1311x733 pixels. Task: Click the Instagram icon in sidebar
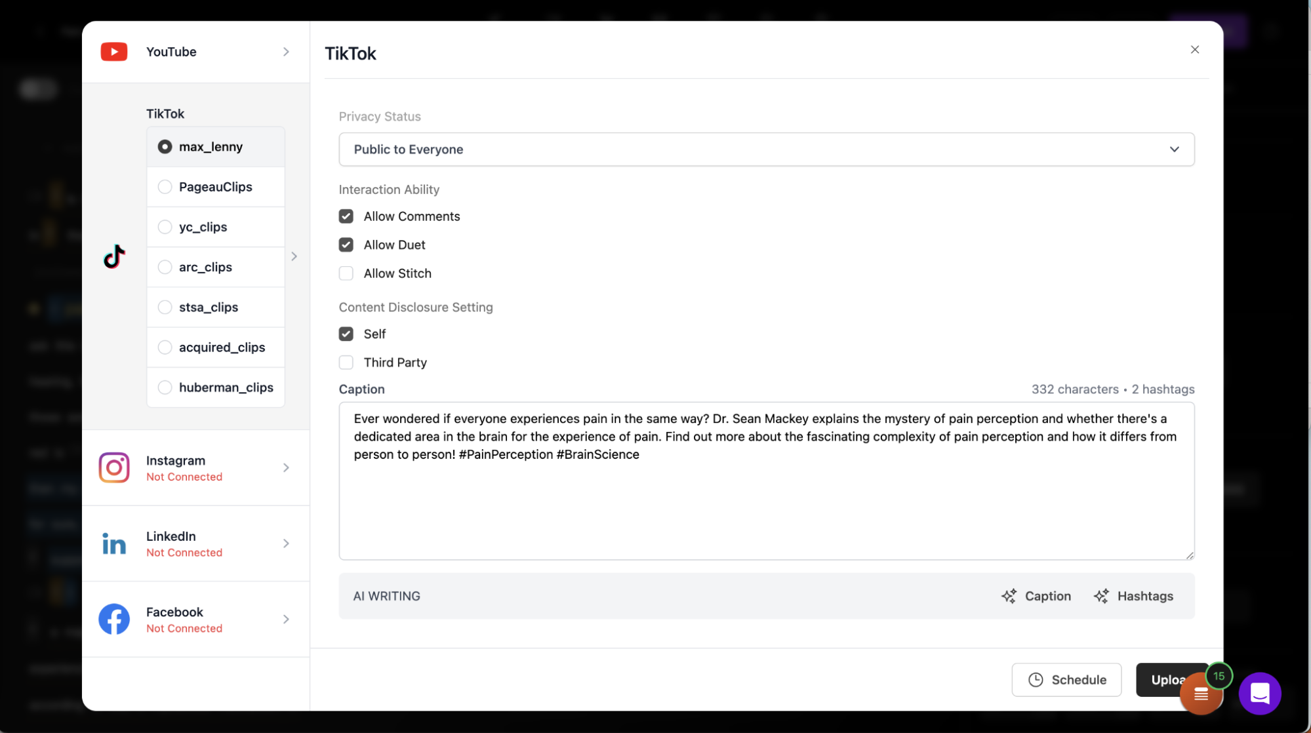pyautogui.click(x=113, y=467)
